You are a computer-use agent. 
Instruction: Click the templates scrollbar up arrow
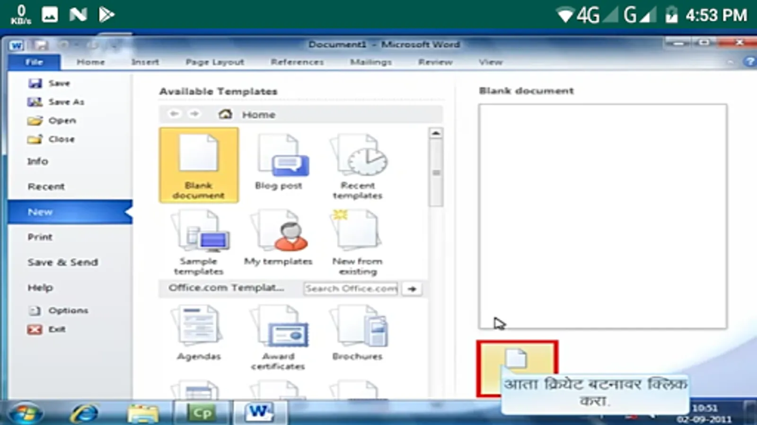point(436,133)
